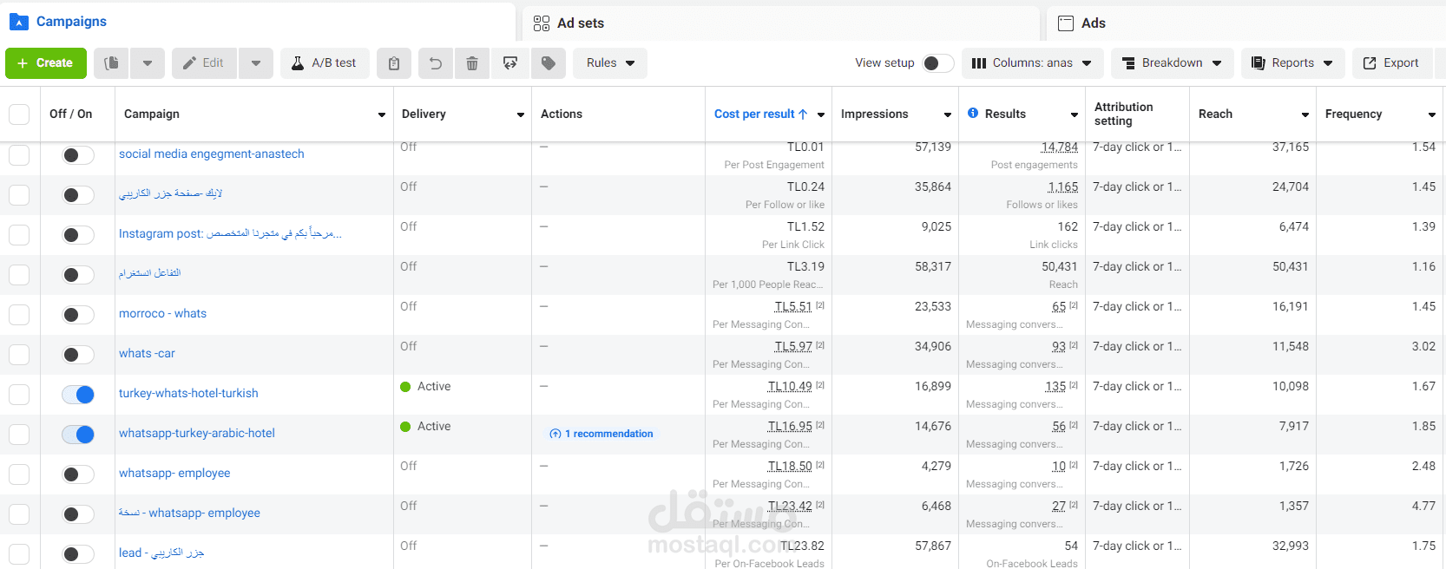Click the 58,317 impressions value
This screenshot has height=569, width=1446.
pos(933,266)
